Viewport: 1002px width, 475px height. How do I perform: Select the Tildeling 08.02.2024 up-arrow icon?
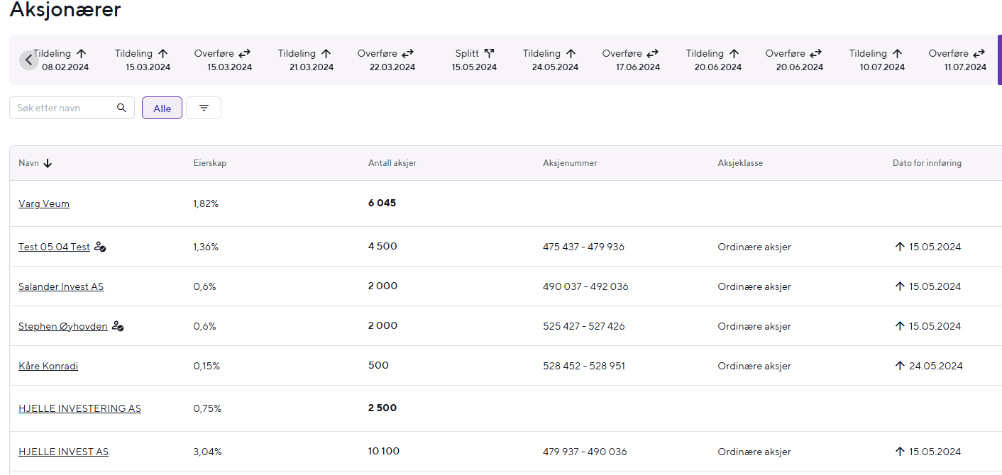click(81, 52)
